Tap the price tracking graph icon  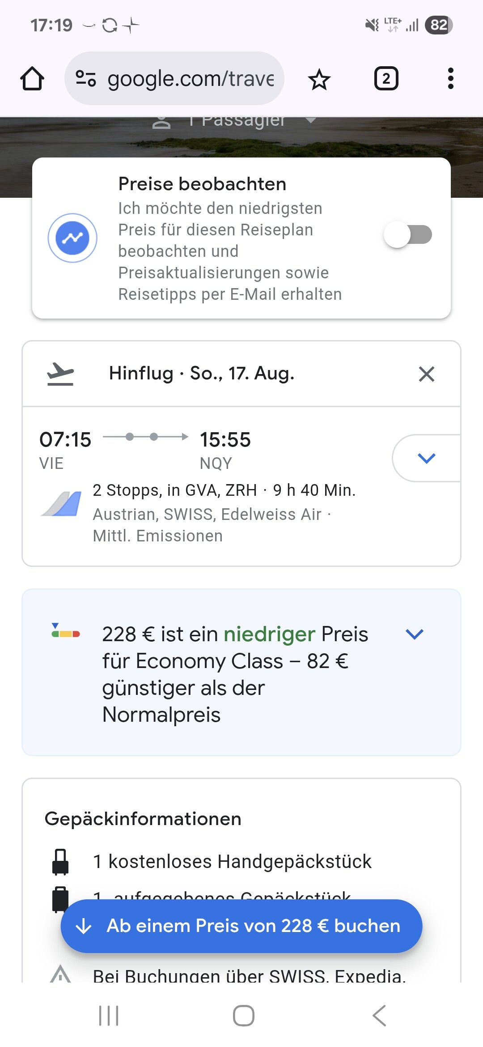pos(72,238)
